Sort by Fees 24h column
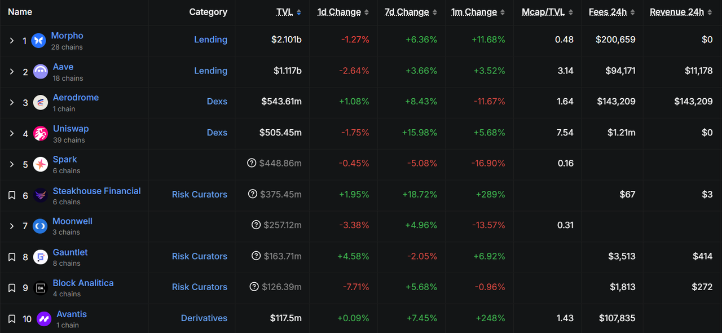This screenshot has width=722, height=333. click(x=607, y=12)
